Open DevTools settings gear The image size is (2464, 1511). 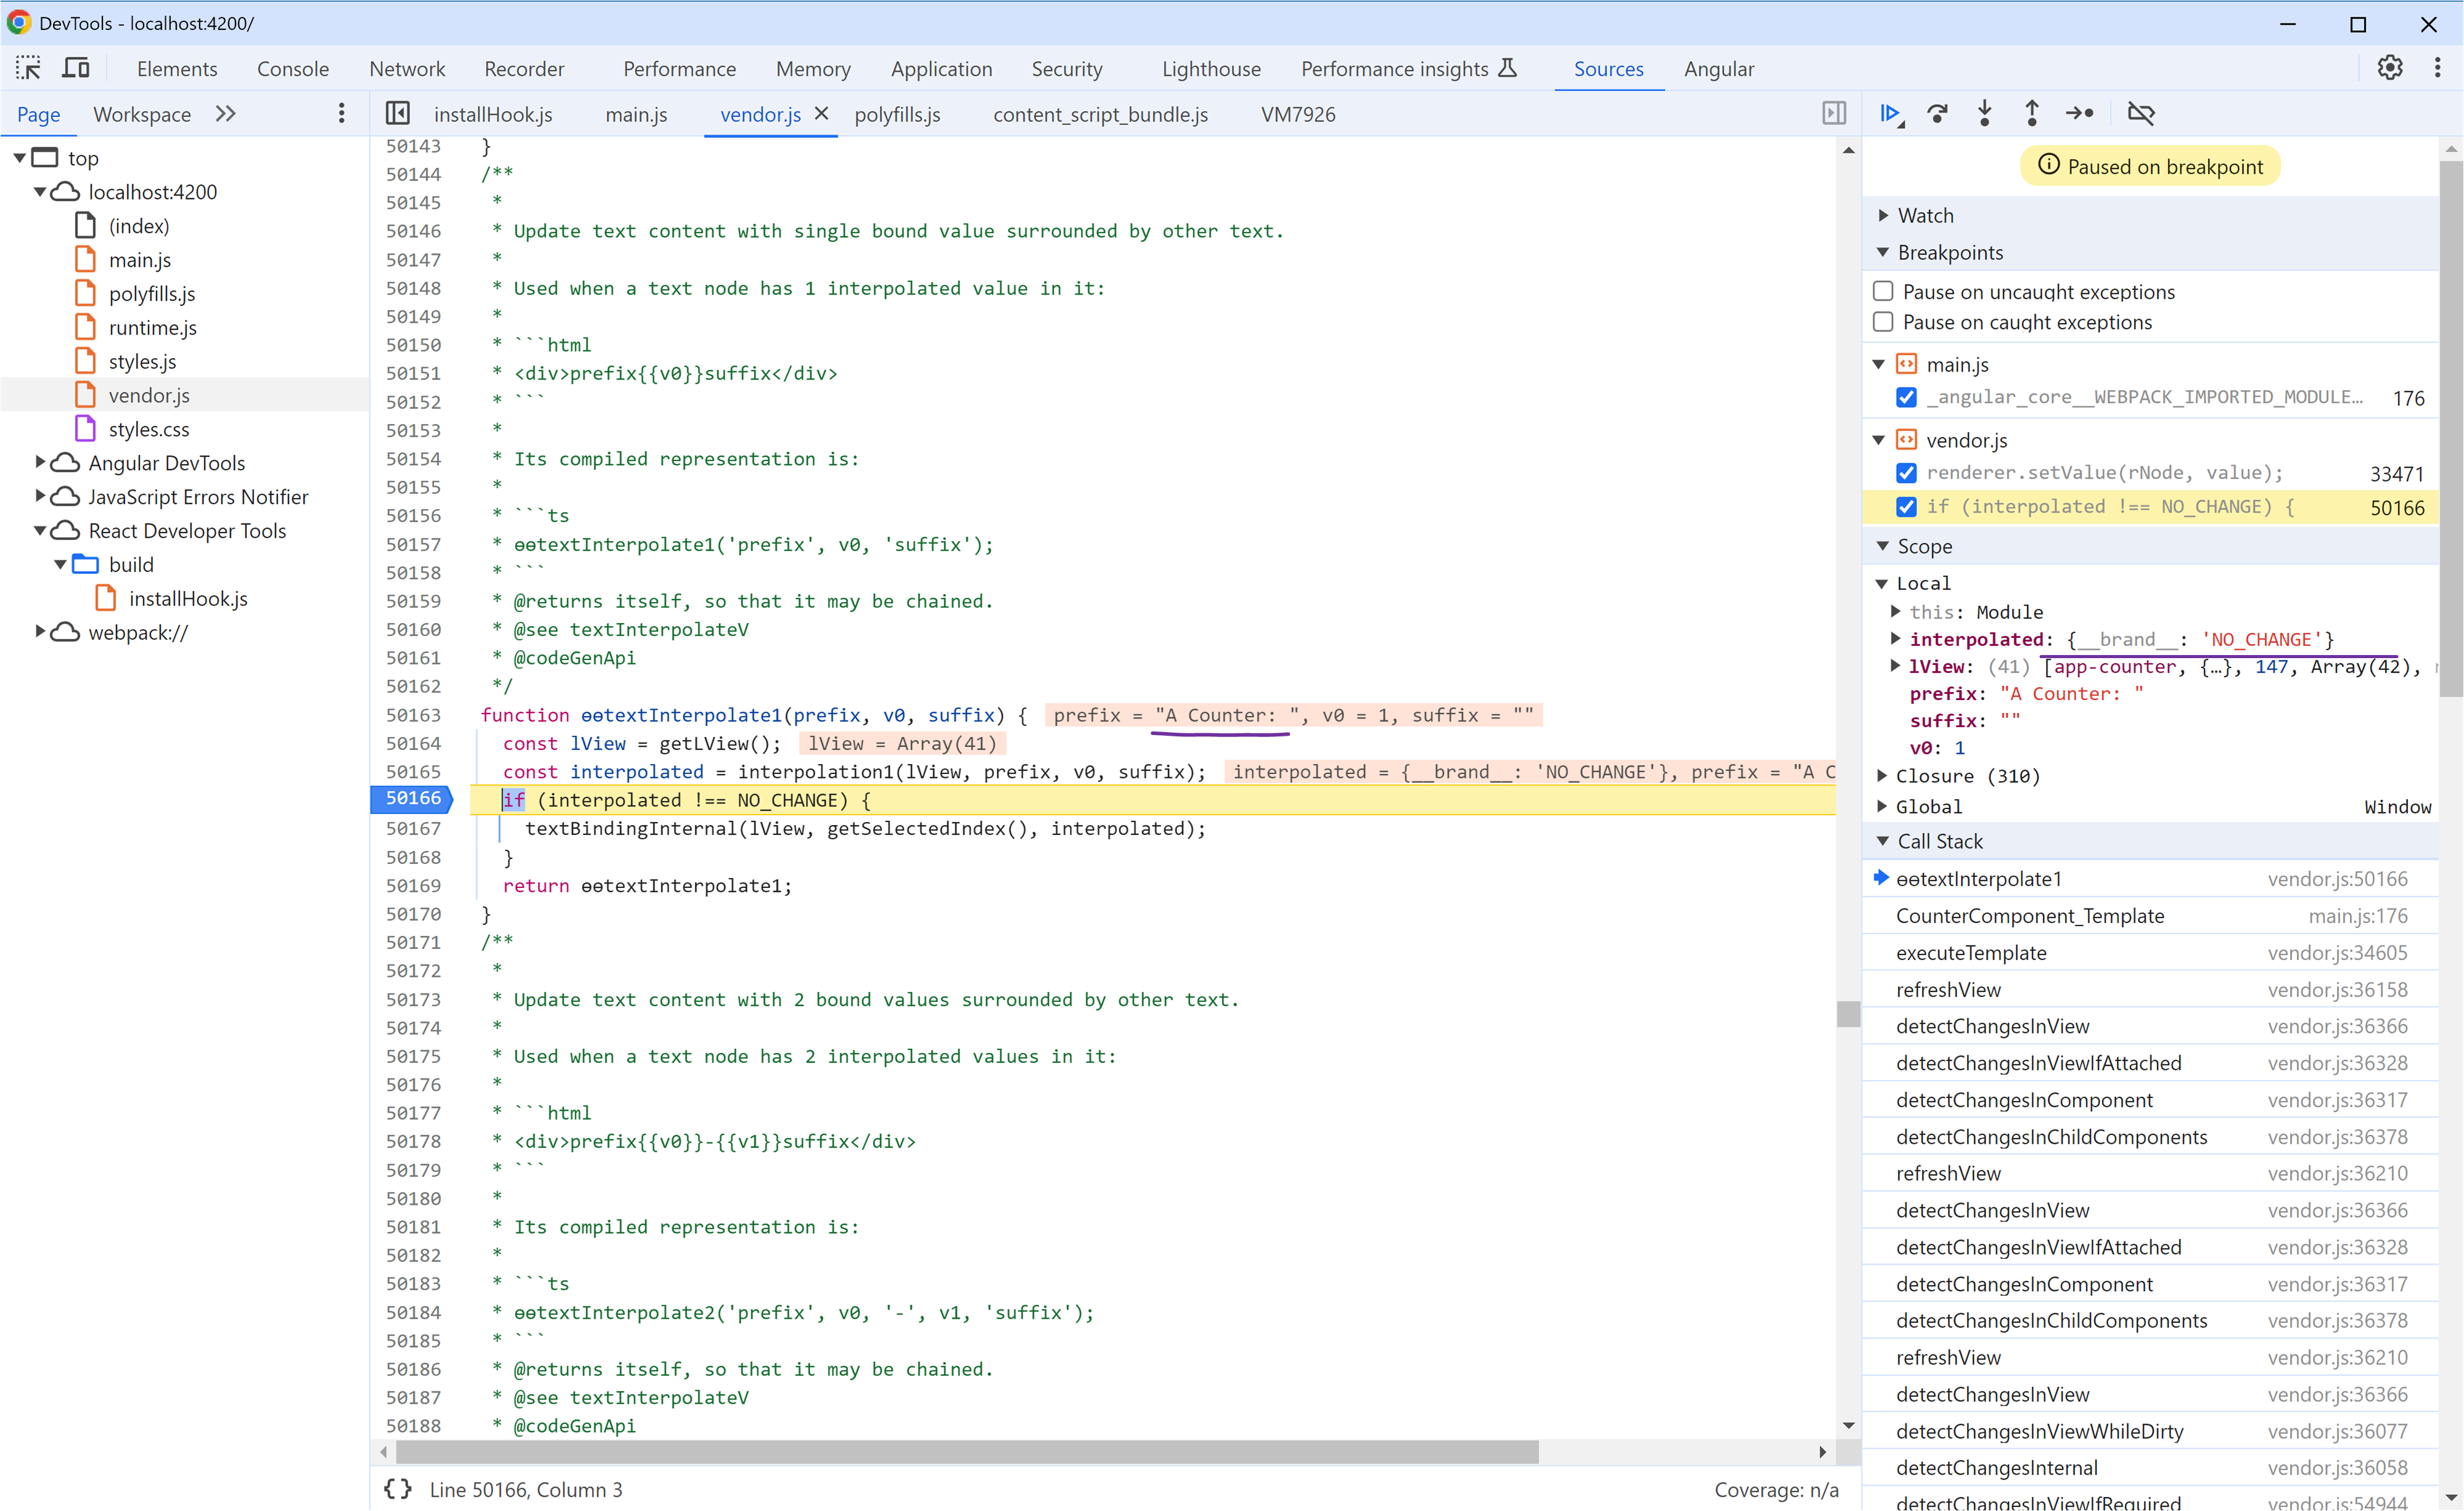2390,68
